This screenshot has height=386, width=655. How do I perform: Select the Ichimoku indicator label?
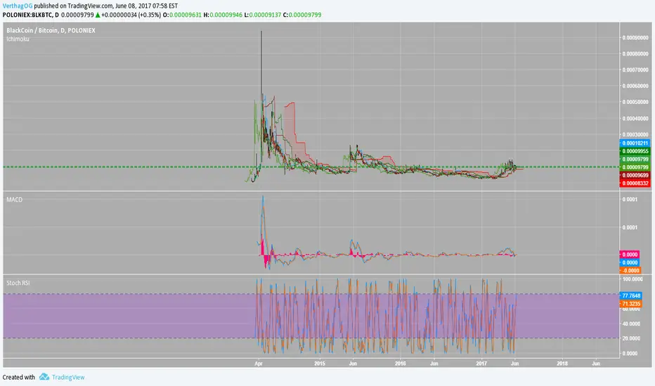(x=18, y=39)
